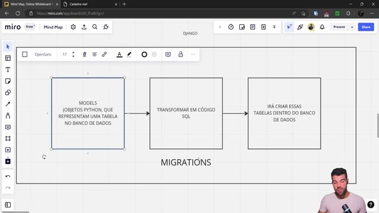Open a new browser tab
Viewport: 379px width, 213px height.
(124, 4)
